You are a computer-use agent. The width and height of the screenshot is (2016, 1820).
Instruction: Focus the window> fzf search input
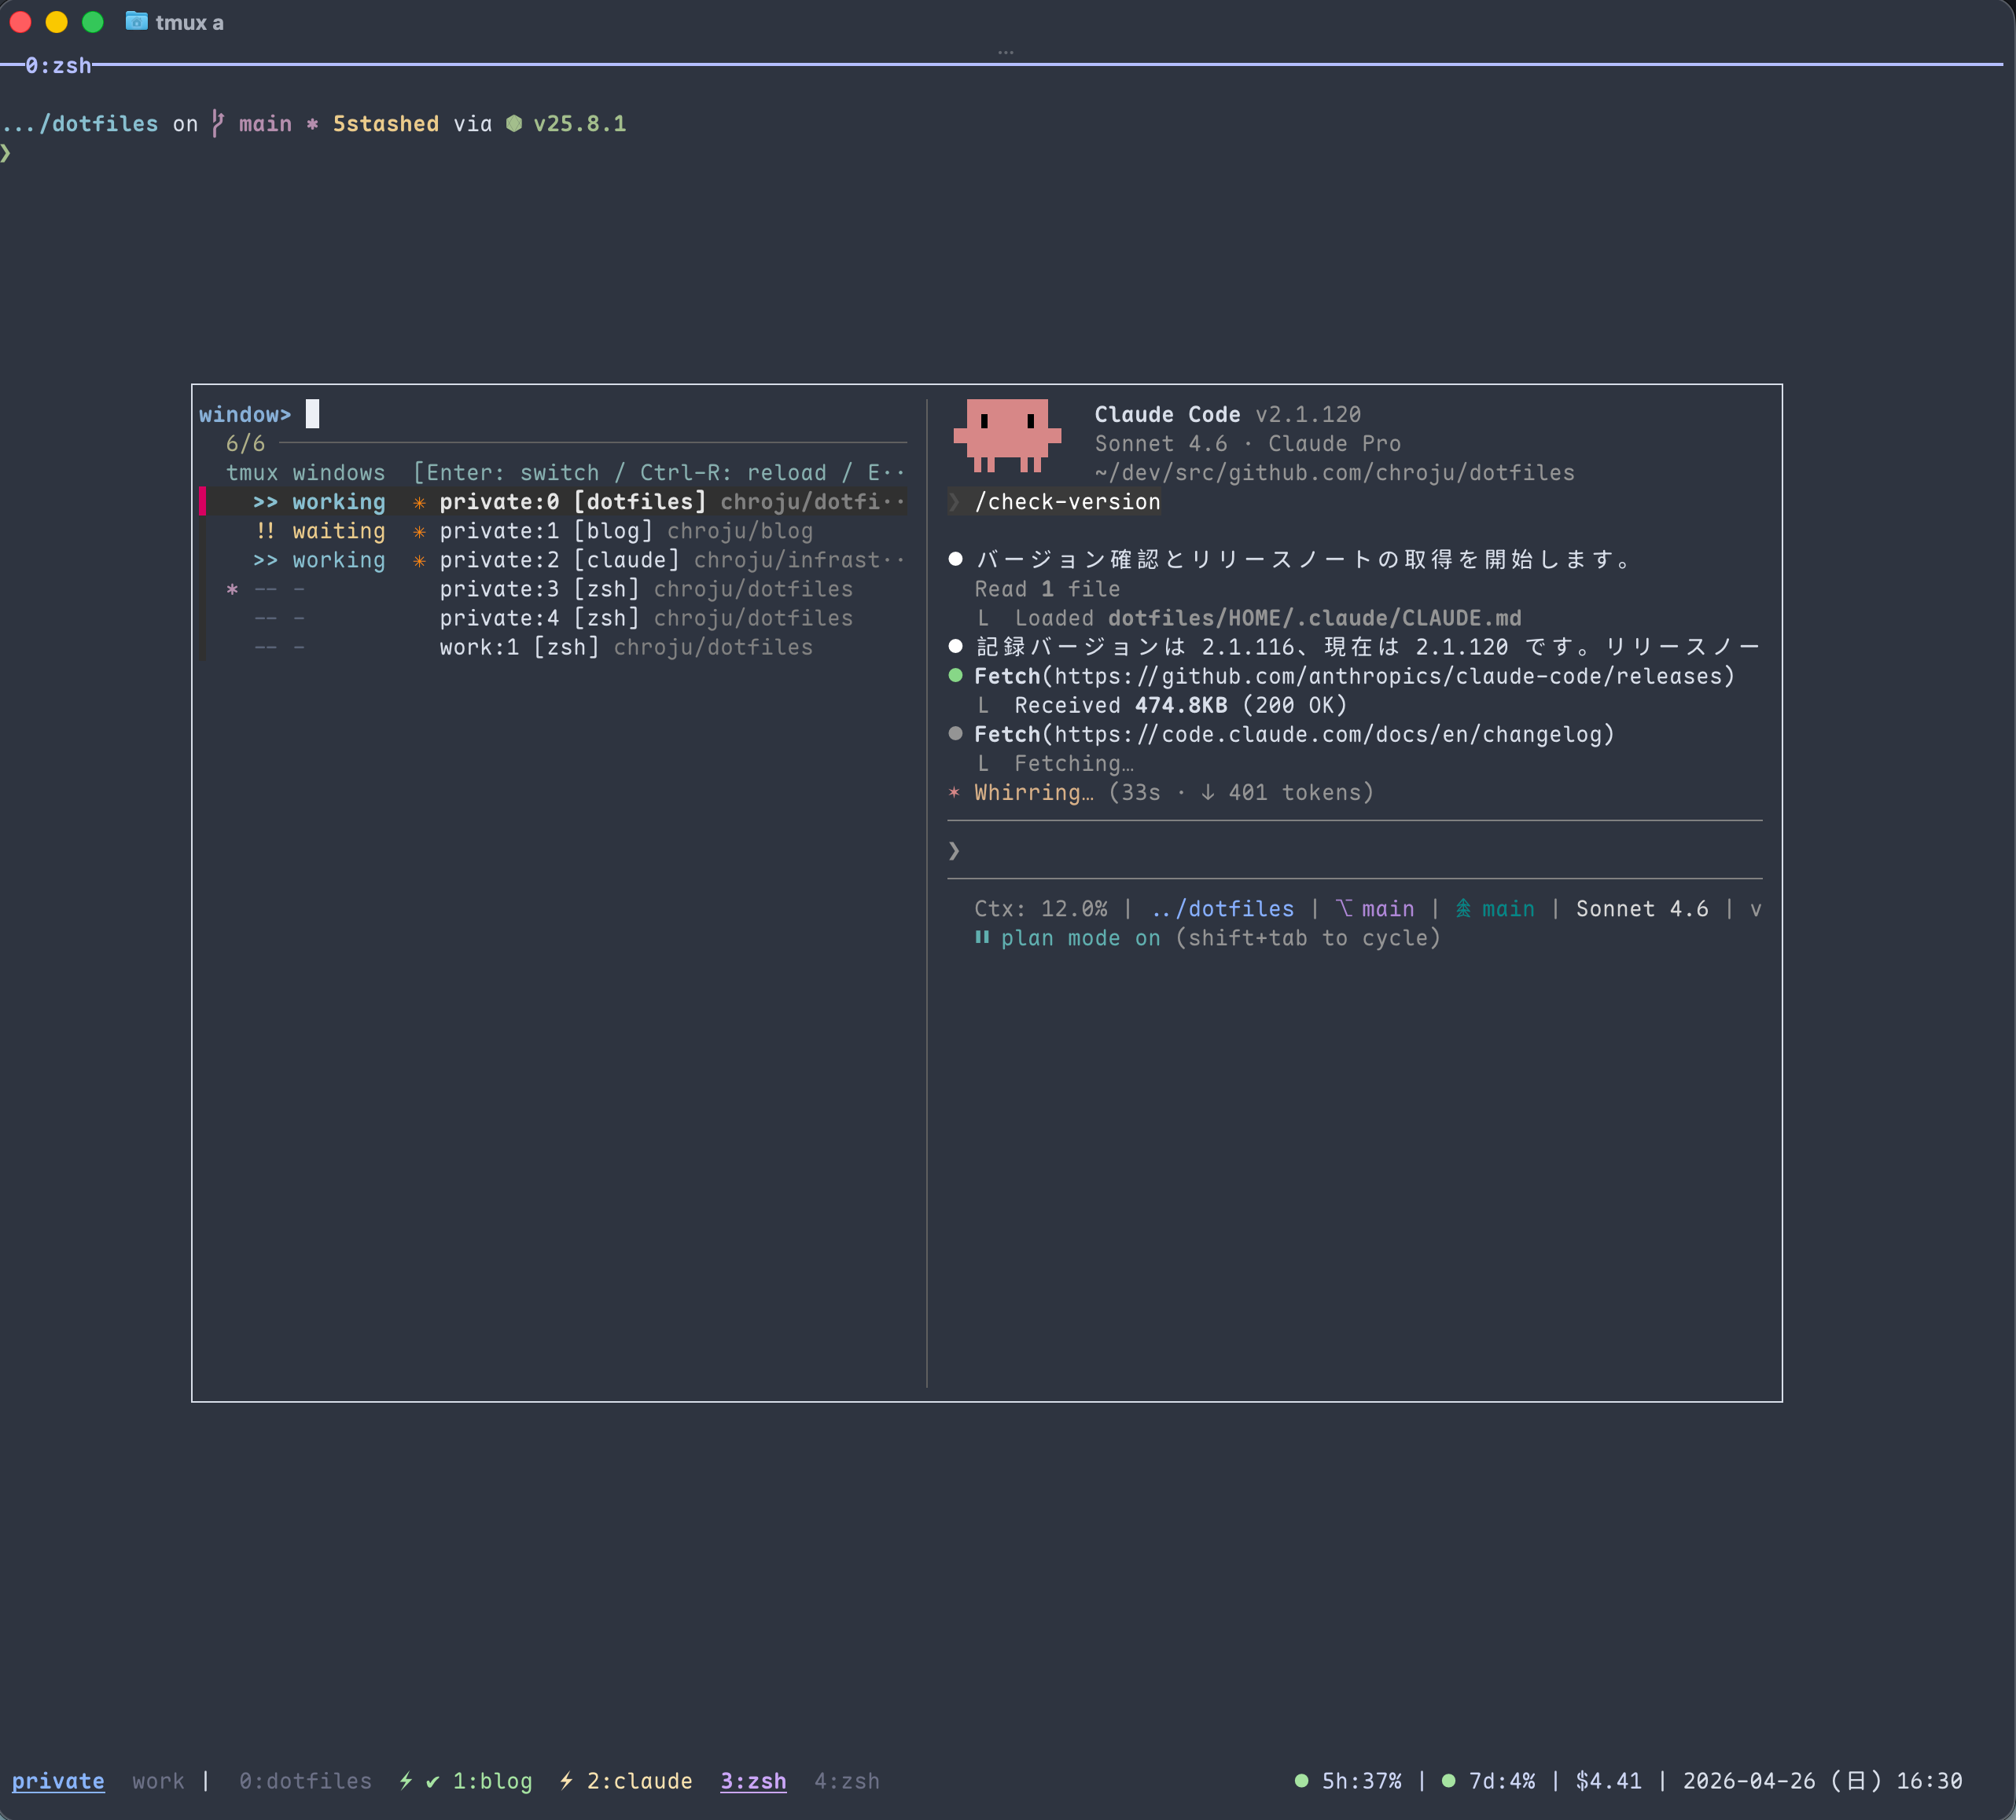pyautogui.click(x=553, y=415)
